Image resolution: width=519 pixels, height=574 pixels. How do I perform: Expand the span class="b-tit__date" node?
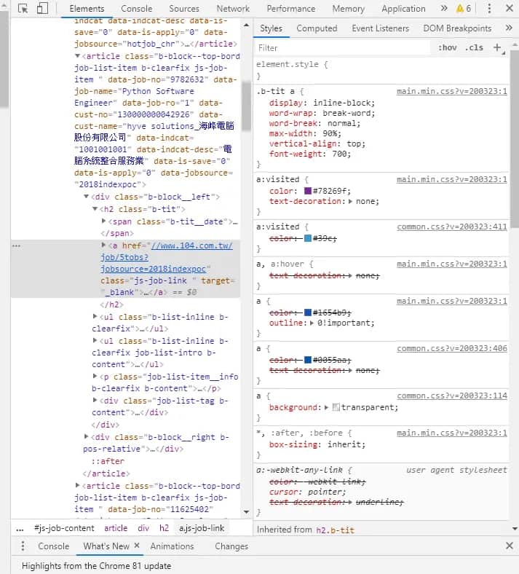104,221
